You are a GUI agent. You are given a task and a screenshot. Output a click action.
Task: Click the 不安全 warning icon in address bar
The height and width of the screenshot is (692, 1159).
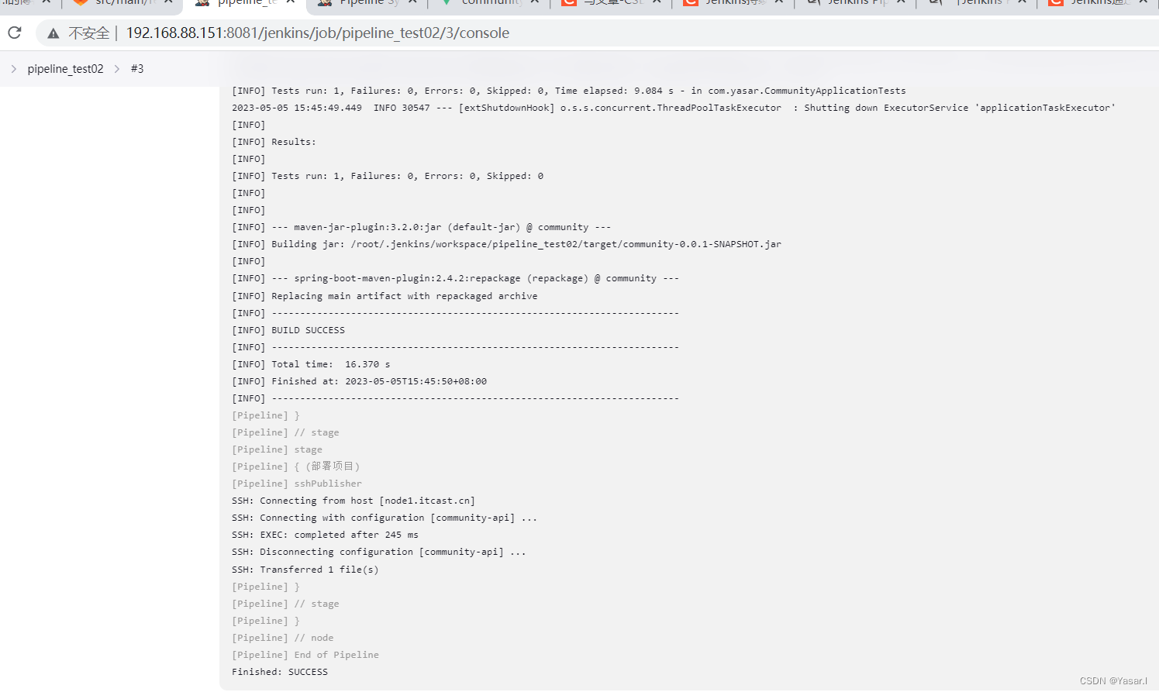(x=51, y=33)
